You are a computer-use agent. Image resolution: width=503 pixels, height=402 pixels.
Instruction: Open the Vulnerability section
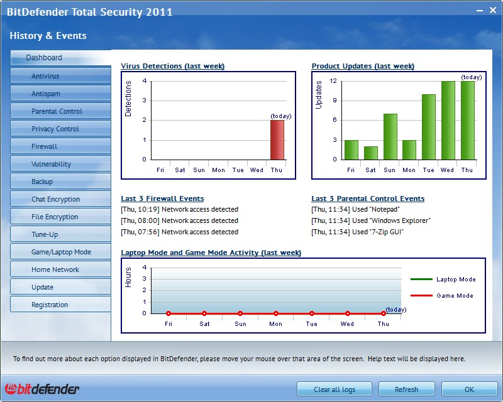61,164
